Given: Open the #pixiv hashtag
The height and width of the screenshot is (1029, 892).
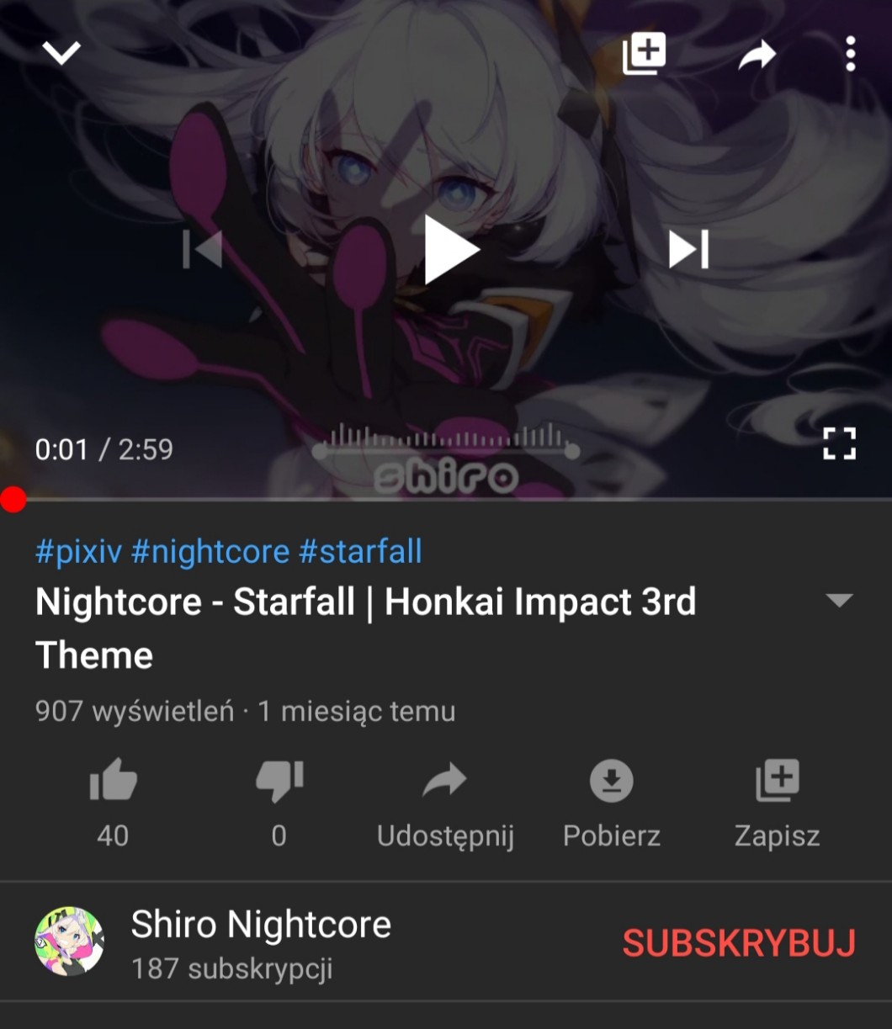Looking at the screenshot, I should (78, 552).
